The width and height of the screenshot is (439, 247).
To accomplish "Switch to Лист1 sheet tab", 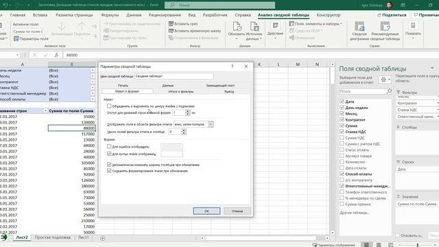I will pyautogui.click(x=83, y=237).
